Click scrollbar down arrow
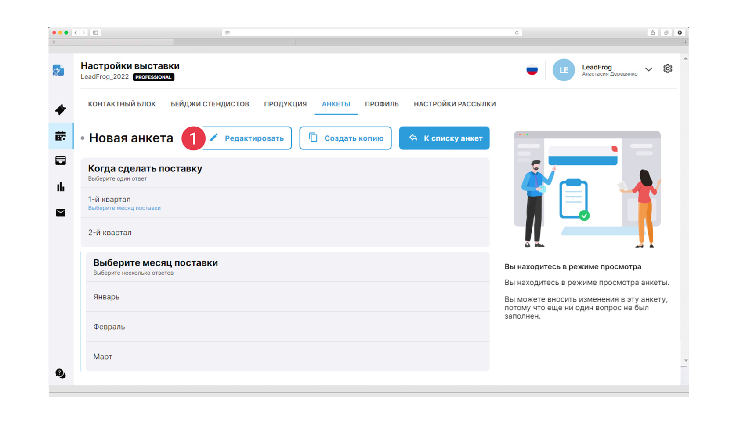The height and width of the screenshot is (422, 738). [x=685, y=360]
